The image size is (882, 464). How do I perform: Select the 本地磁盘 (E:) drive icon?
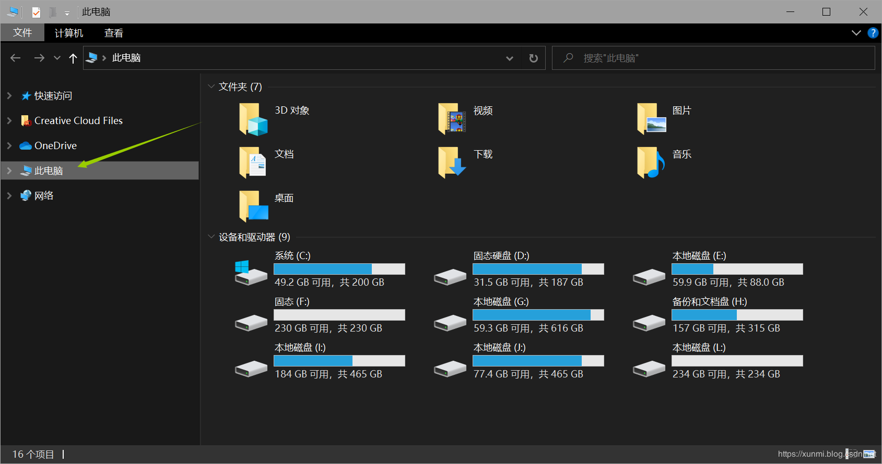click(649, 277)
